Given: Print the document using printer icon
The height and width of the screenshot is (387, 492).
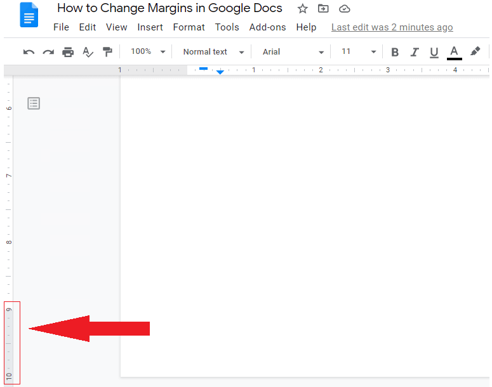Looking at the screenshot, I should 68,52.
